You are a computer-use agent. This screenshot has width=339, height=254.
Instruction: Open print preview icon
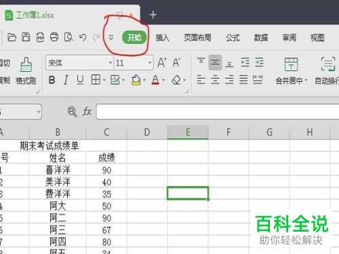(x=68, y=37)
